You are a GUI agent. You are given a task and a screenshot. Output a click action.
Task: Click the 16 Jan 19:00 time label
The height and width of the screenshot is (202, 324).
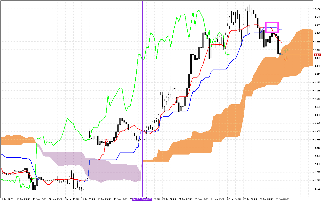(x=88, y=199)
